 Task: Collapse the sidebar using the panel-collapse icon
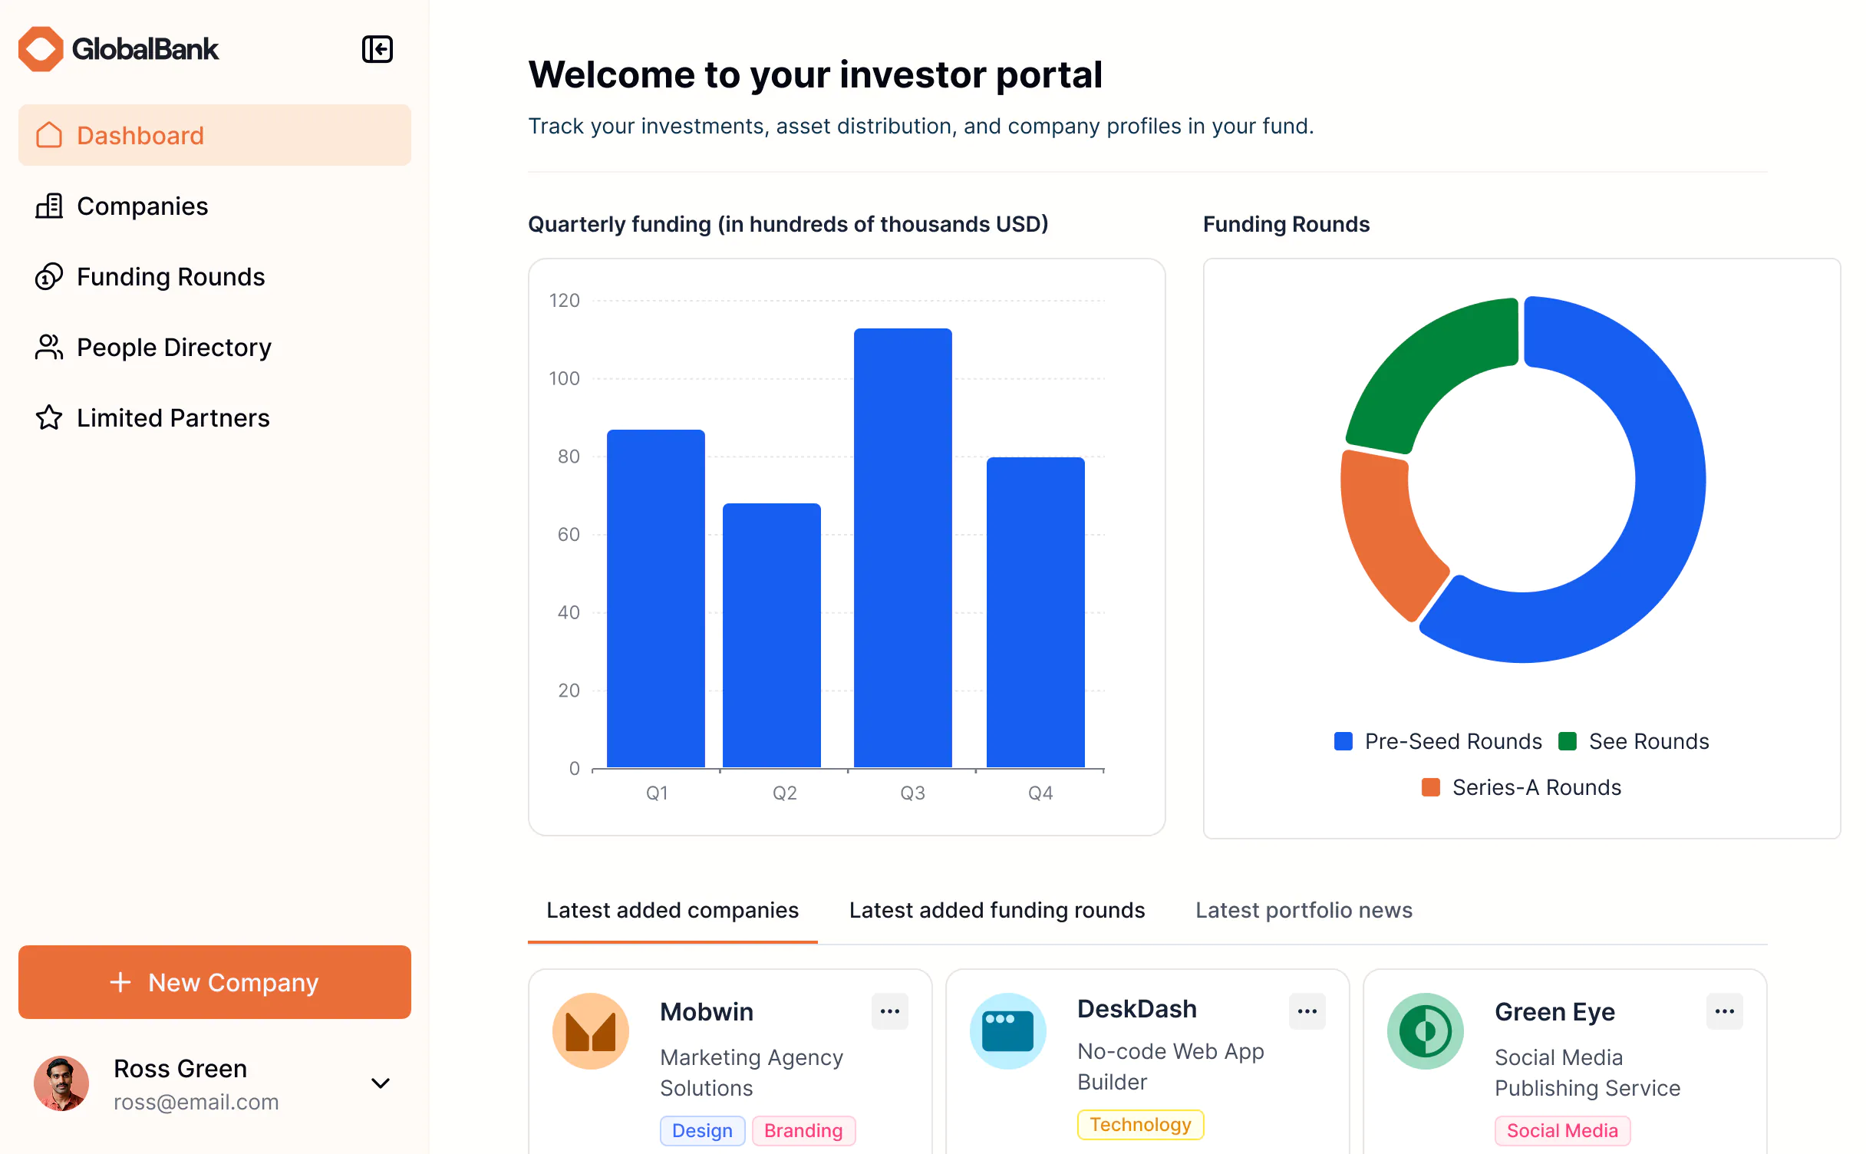[x=377, y=49]
